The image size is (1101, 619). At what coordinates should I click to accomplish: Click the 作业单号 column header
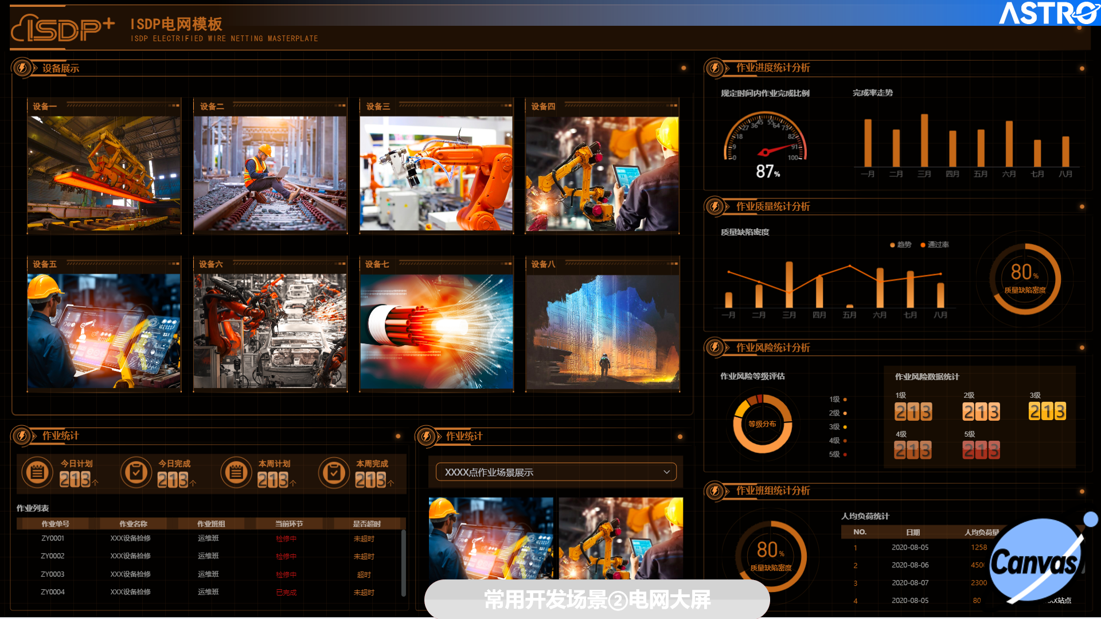tap(55, 524)
